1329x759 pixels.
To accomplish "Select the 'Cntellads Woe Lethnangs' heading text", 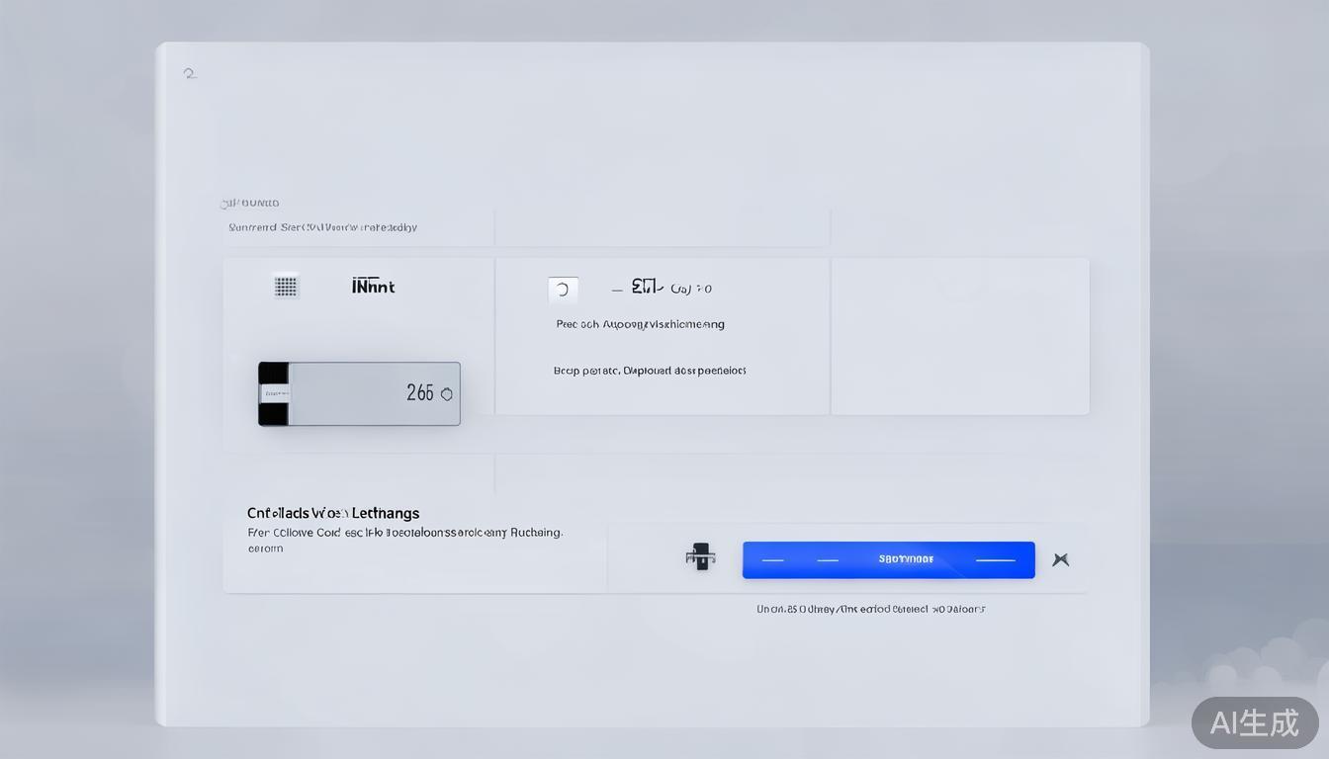I will pos(333,513).
